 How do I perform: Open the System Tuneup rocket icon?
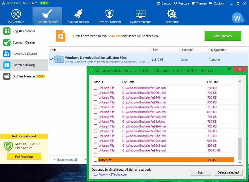(78, 14)
